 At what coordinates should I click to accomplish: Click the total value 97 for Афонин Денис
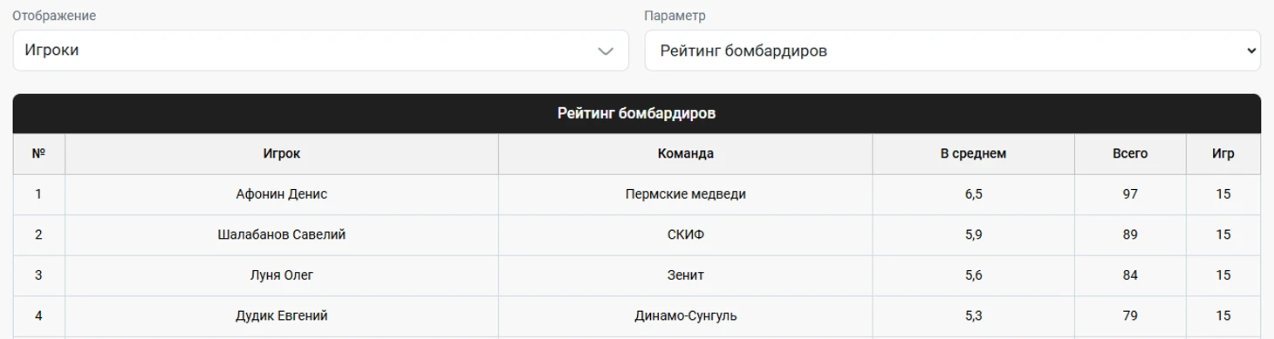[x=1130, y=194]
